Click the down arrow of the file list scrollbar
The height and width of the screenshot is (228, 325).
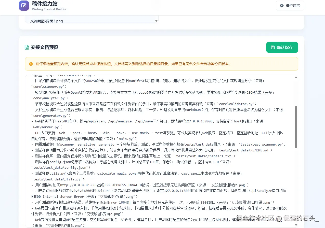point(156,21)
